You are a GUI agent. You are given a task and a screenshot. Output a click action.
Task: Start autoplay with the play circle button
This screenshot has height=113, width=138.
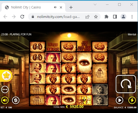119,100
